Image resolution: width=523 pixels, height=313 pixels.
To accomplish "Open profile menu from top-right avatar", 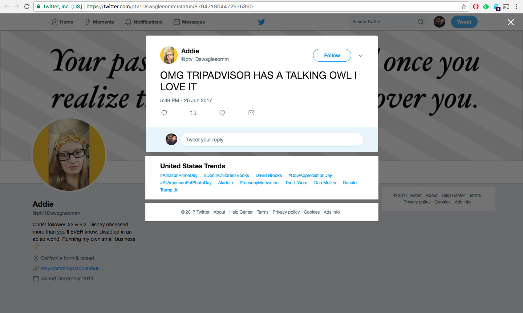I will [439, 22].
